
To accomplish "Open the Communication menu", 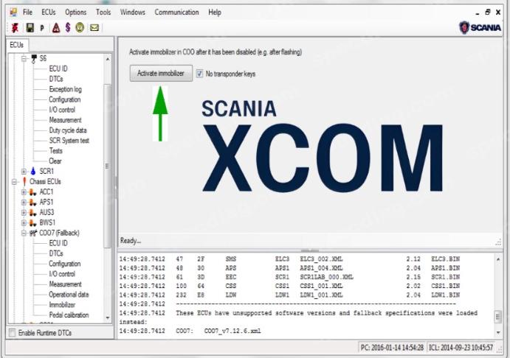I will click(x=176, y=13).
